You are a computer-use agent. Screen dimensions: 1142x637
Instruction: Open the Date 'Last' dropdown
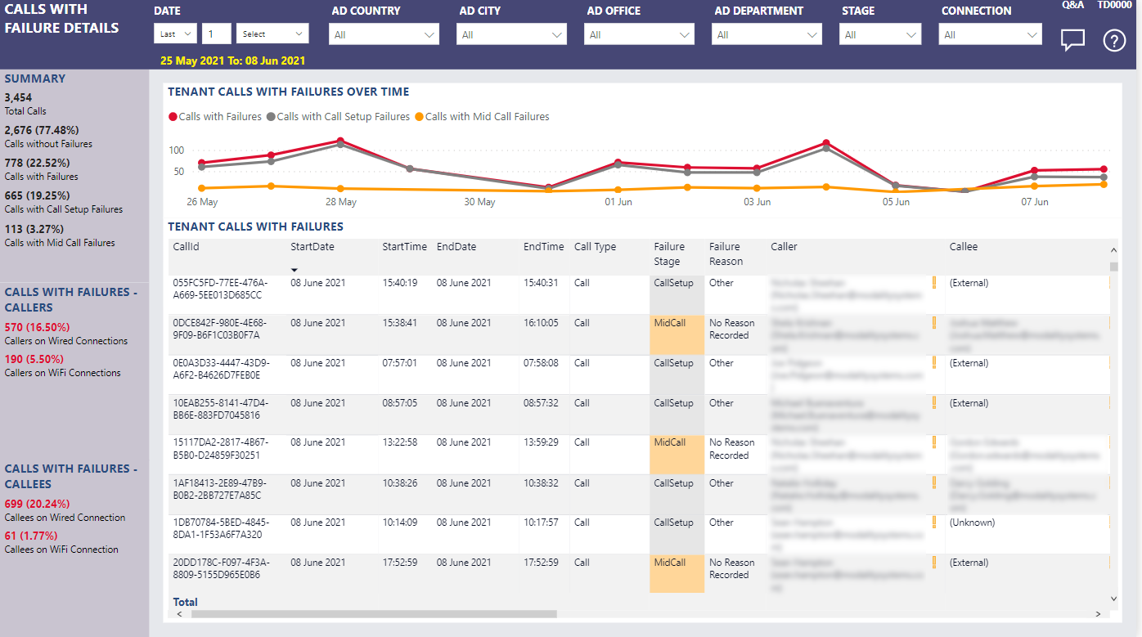(x=175, y=34)
